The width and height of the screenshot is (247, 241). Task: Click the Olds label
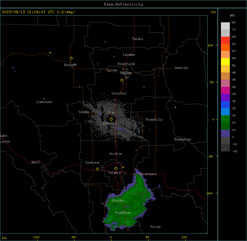pyautogui.click(x=111, y=113)
